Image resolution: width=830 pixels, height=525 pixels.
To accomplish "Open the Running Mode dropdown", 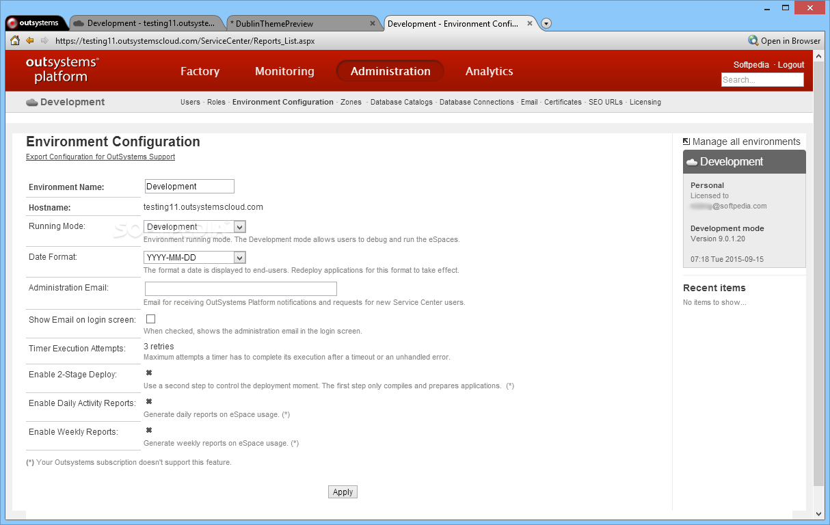I will [195, 226].
